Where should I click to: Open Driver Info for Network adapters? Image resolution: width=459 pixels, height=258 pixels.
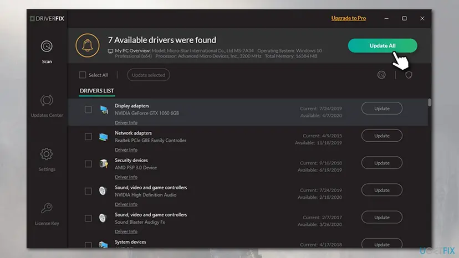pos(126,150)
